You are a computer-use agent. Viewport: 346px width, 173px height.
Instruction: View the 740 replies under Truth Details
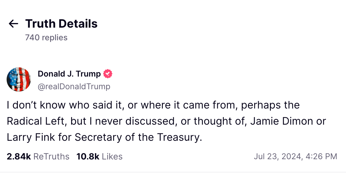click(x=46, y=37)
